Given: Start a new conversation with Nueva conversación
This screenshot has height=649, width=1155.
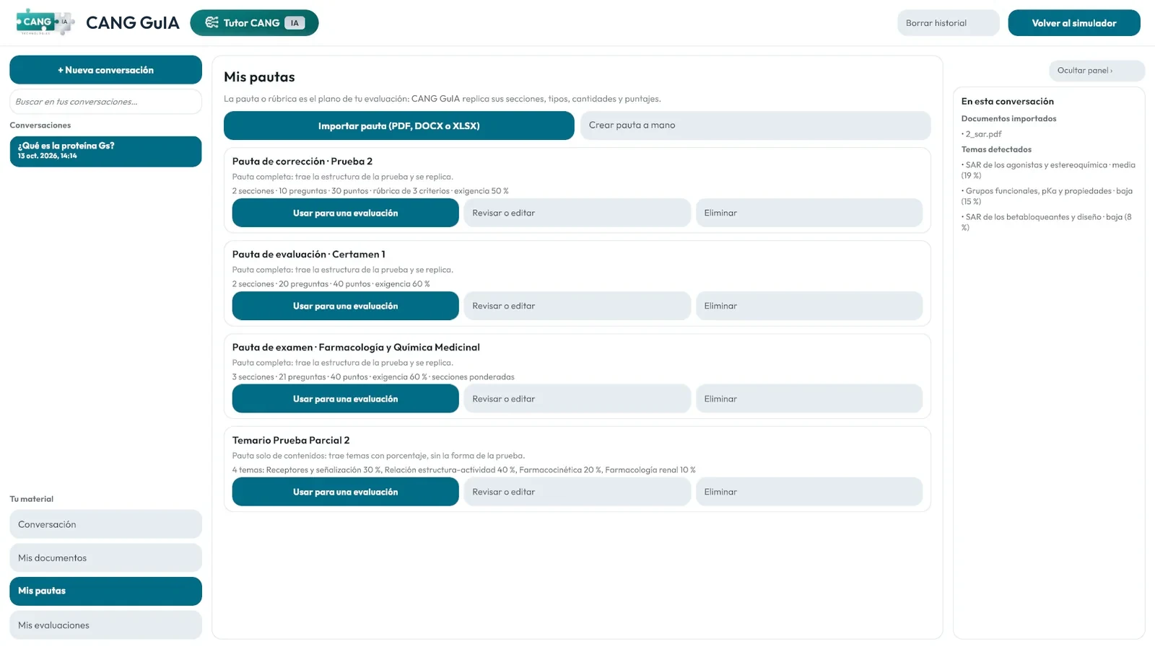Looking at the screenshot, I should 105,70.
